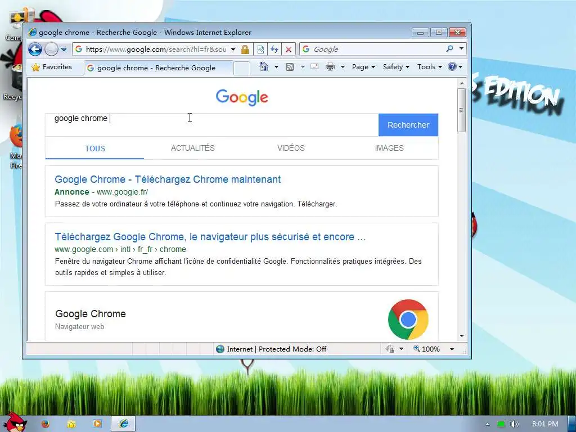Go back with the IE Back button
576x432 pixels.
pyautogui.click(x=35, y=49)
